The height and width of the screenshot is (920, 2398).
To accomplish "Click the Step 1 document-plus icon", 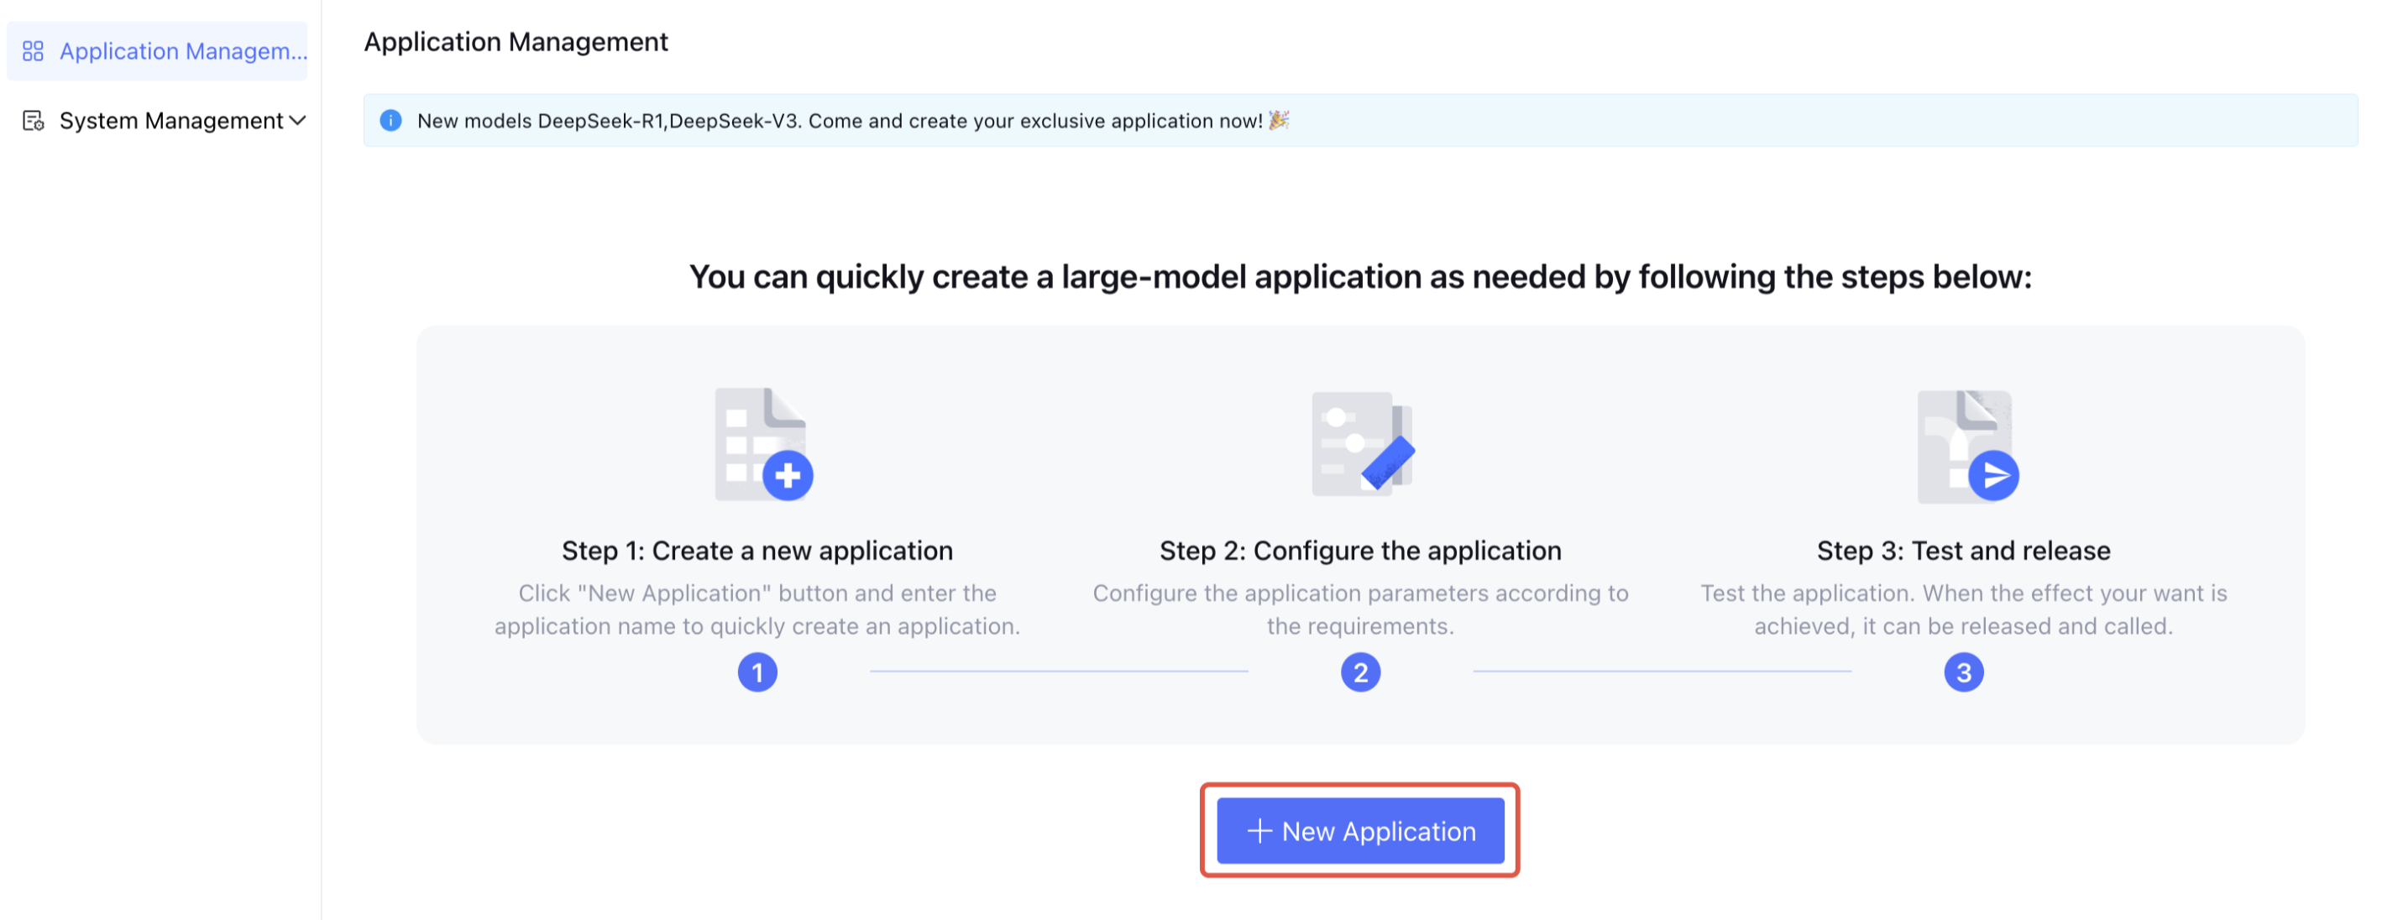I will [x=762, y=445].
